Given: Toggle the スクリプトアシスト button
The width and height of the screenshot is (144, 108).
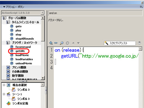Looking at the screenshot, I should coord(120,43).
